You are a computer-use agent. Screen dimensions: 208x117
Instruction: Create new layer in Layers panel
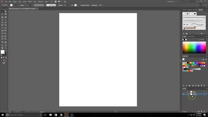point(201,111)
